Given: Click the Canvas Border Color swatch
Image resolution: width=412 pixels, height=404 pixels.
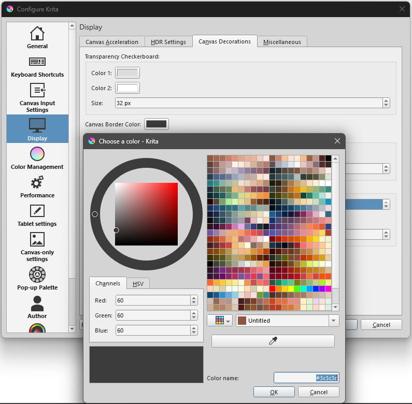Looking at the screenshot, I should pyautogui.click(x=157, y=124).
